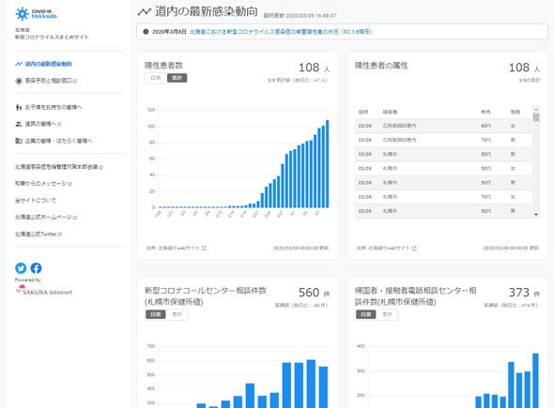Switch 陽性患者数 chart to daily view
The height and width of the screenshot is (408, 554).
click(x=156, y=78)
